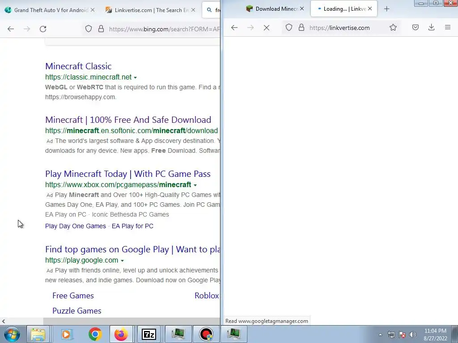
Task: Stop loading the Linkvertise page
Action: (x=267, y=28)
